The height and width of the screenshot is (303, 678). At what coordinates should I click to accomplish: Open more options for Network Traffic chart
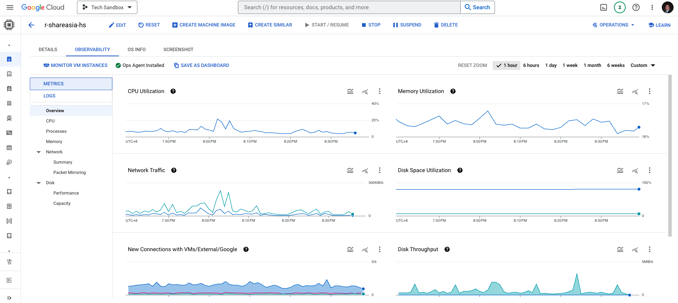coord(379,170)
